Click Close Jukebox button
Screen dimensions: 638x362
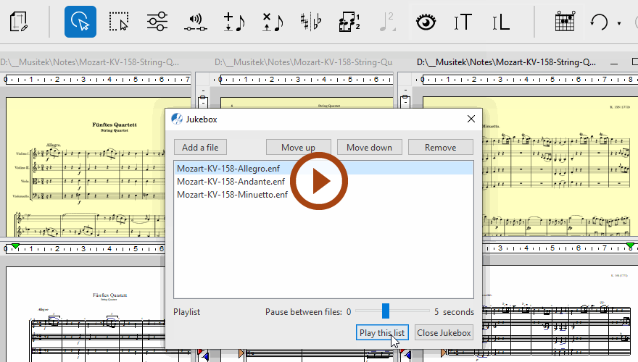[444, 333]
